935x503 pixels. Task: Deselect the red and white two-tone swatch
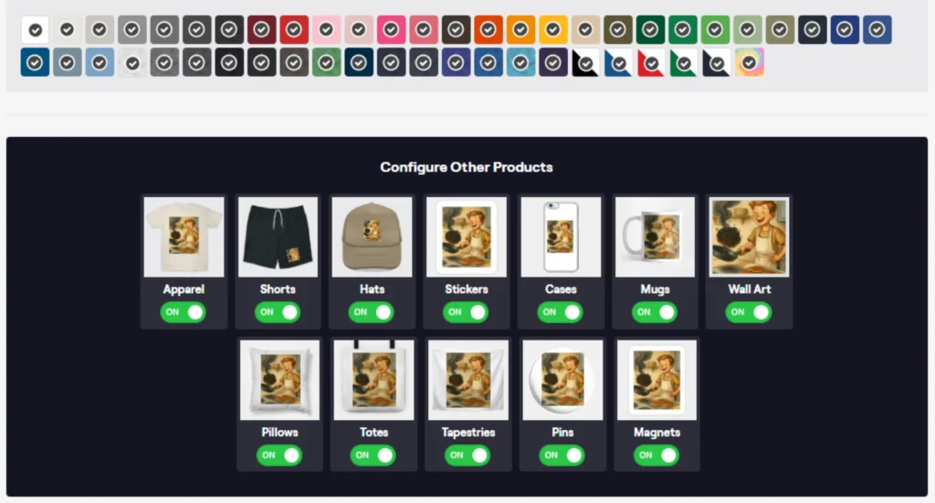click(x=650, y=63)
